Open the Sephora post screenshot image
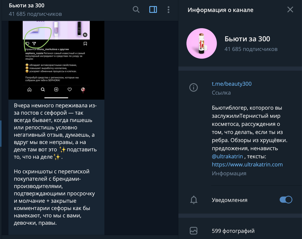The width and height of the screenshot is (302, 239). [56, 60]
